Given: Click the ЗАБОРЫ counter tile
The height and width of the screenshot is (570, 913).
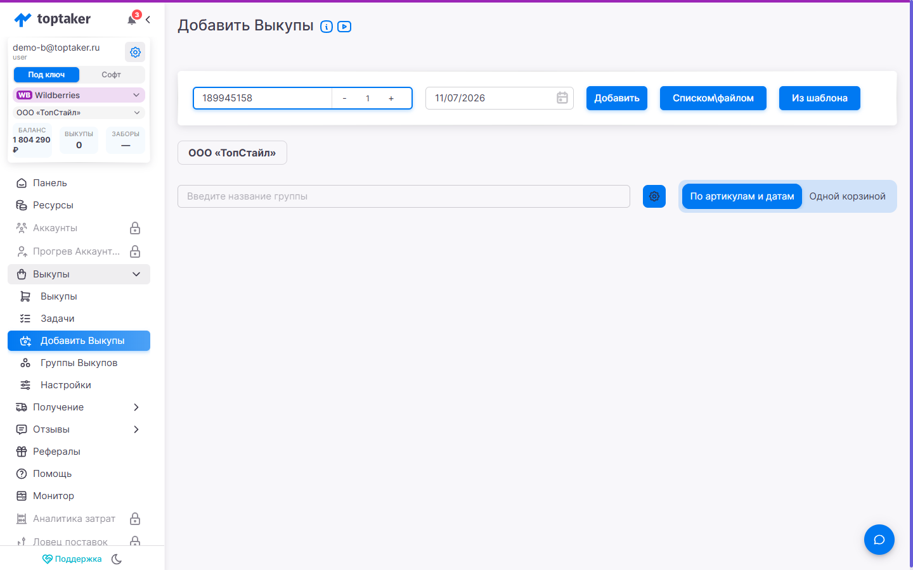Looking at the screenshot, I should point(126,141).
